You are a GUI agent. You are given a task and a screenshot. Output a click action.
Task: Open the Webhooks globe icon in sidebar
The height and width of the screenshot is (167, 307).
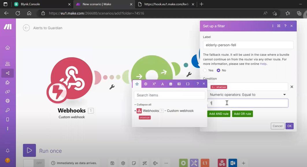tap(8, 101)
